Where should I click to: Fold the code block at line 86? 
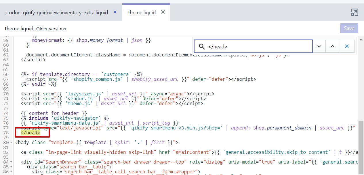11,172
